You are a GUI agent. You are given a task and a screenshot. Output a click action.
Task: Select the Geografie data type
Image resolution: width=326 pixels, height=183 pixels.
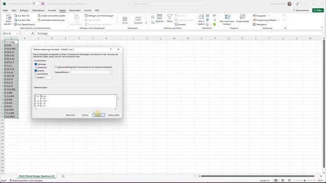tap(138, 20)
